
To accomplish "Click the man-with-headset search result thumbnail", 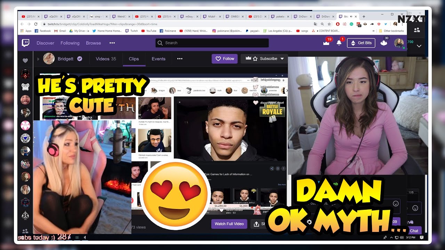I will coord(155,141).
